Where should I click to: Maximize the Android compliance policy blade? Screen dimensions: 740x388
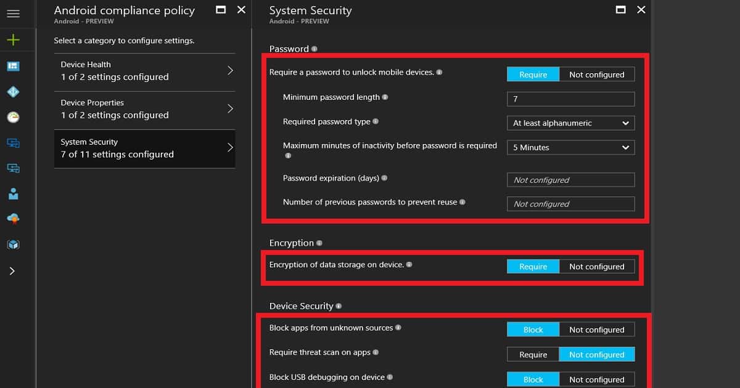(x=221, y=10)
